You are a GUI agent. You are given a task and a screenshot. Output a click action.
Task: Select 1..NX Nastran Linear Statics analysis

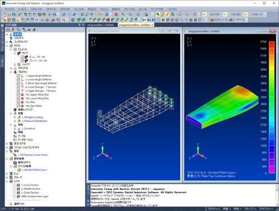point(33,155)
